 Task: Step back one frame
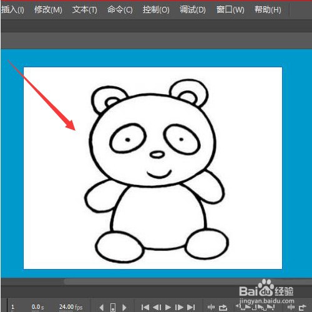pos(157,307)
